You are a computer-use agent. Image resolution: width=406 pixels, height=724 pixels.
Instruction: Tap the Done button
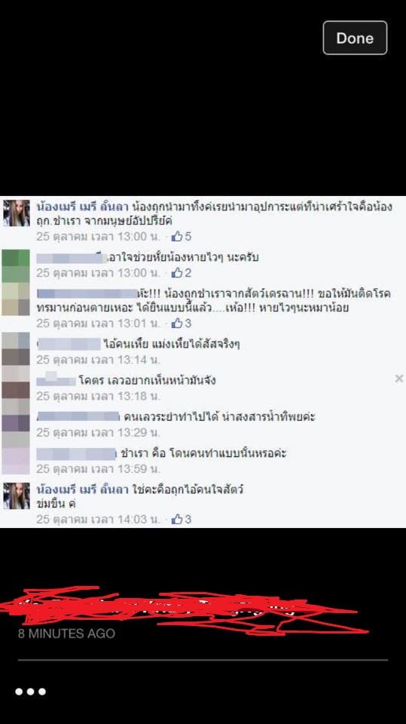pos(355,38)
